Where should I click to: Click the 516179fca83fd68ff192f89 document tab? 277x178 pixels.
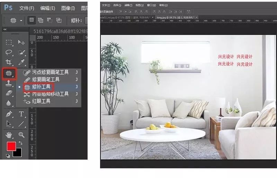[60, 31]
